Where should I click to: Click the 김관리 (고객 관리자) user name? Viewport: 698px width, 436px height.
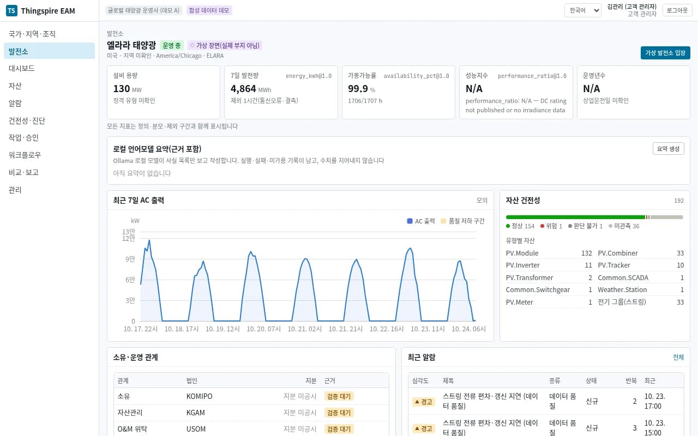pyautogui.click(x=632, y=7)
